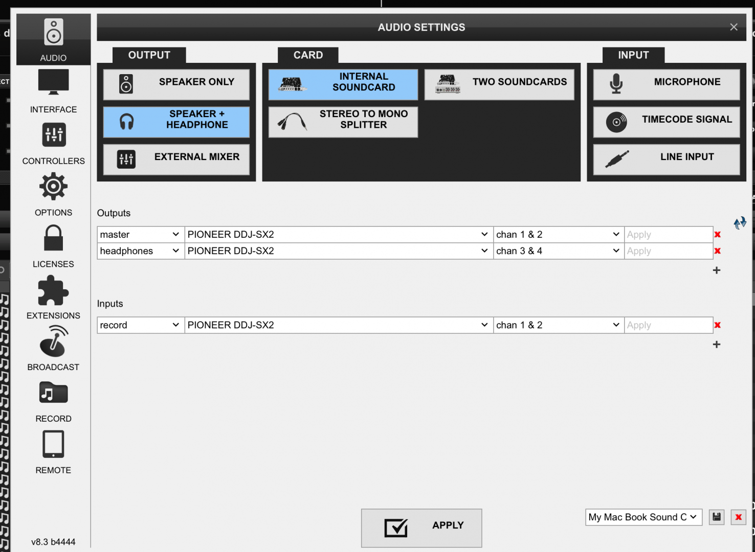Open the master row PIONEER DDJ-SX2 device dropdown

339,235
